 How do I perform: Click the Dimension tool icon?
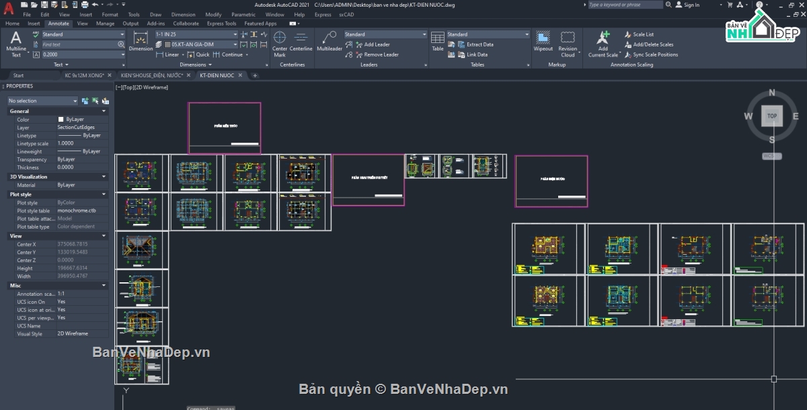click(141, 42)
